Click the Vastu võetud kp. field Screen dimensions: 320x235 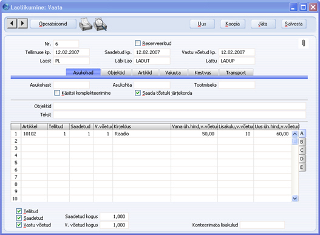pos(237,52)
